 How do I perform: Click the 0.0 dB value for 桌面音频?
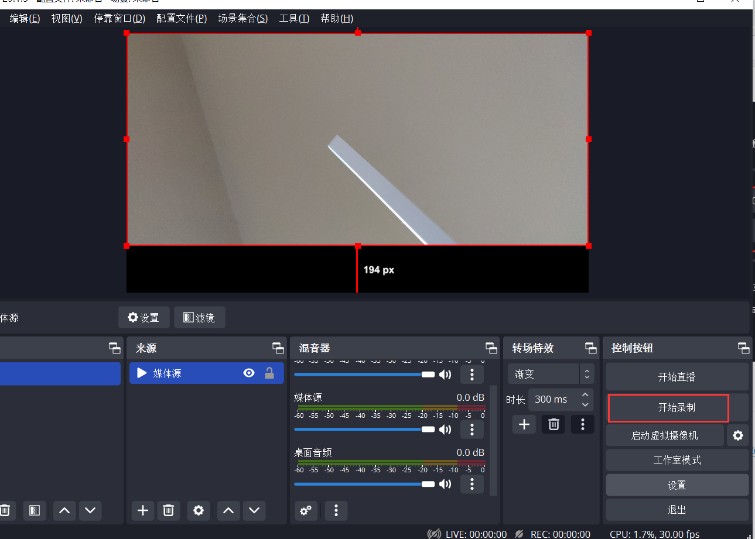[x=470, y=452]
